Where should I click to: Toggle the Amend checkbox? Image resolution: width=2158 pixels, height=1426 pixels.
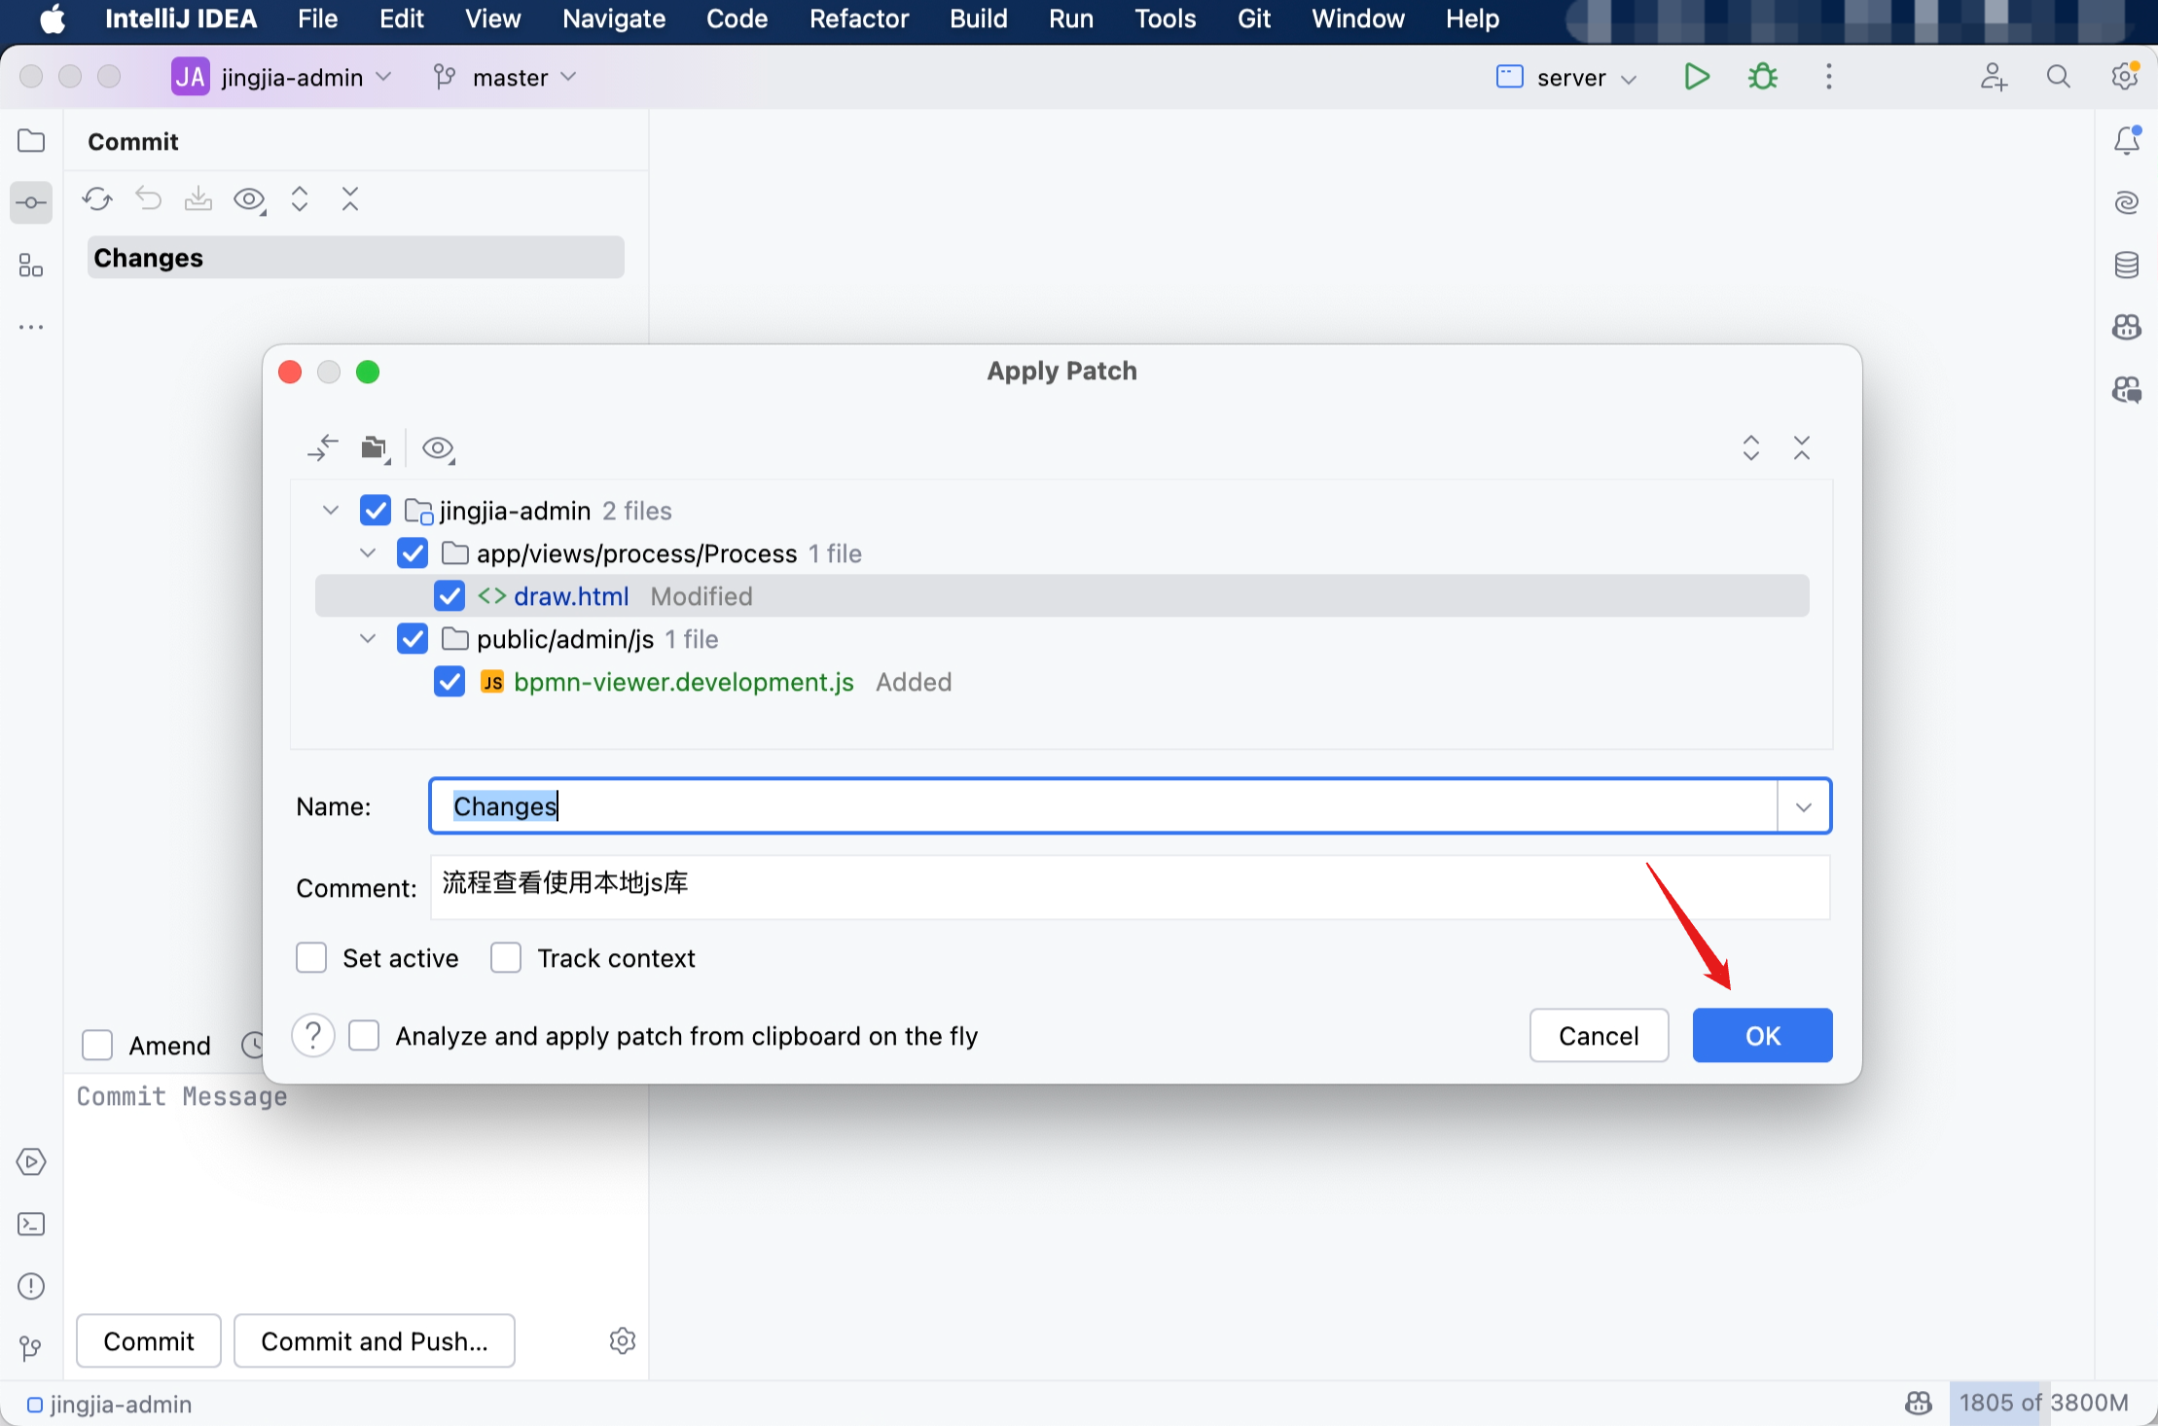click(x=97, y=1046)
